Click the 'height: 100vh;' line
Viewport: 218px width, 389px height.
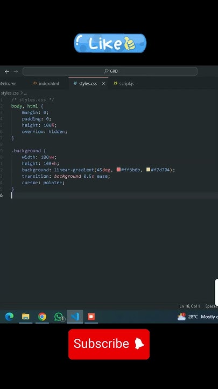pyautogui.click(x=40, y=164)
